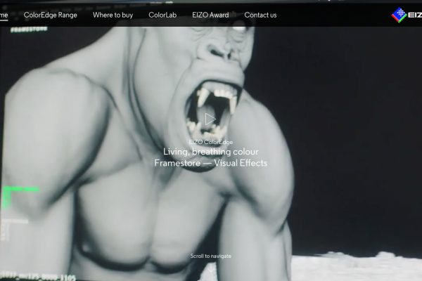Click the down arrow below Scroll to navigate
422x281 pixels.
click(211, 268)
